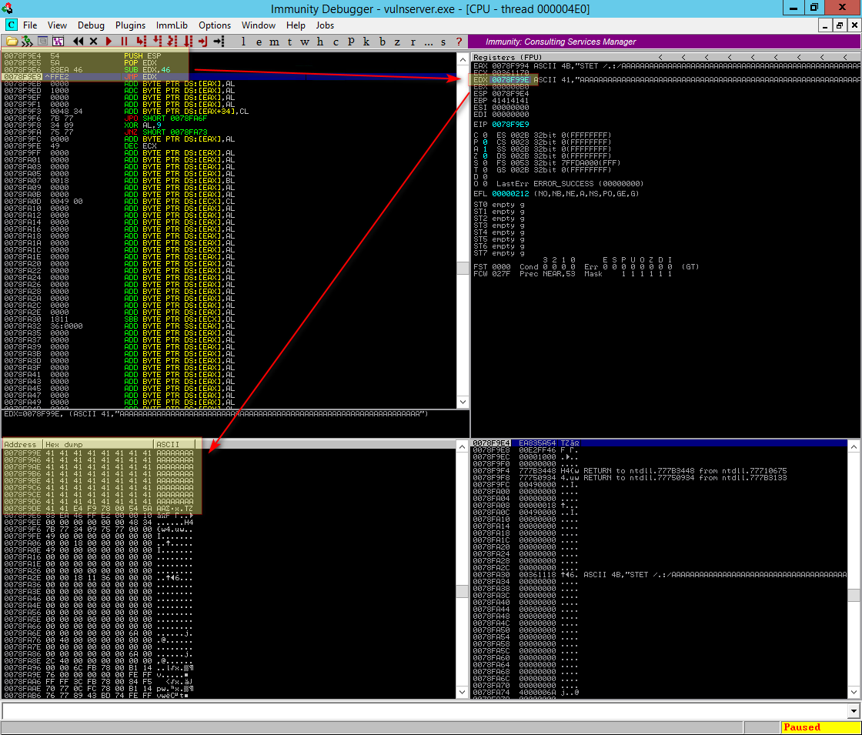Select the EFL value 00000212
The image size is (862, 735).
pyautogui.click(x=510, y=194)
